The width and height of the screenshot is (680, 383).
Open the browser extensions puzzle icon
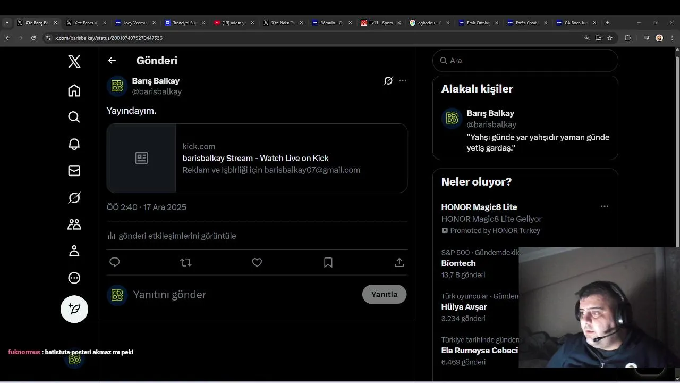pyautogui.click(x=627, y=38)
